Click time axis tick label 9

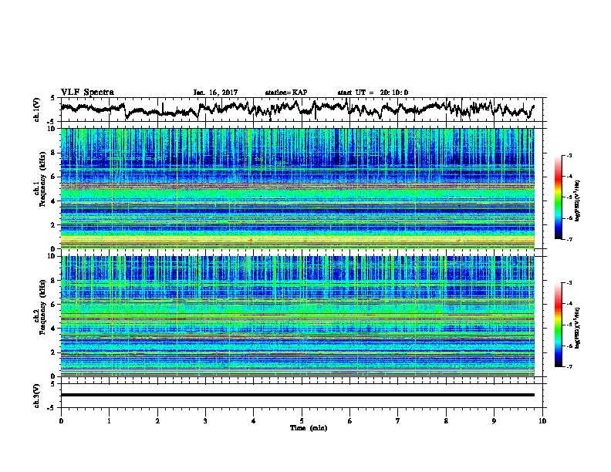click(x=494, y=421)
